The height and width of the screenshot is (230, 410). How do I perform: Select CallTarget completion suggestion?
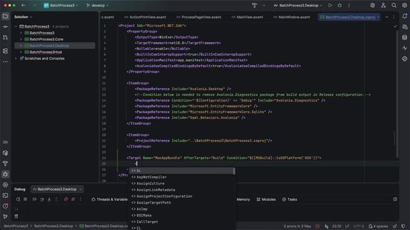click(x=182, y=222)
